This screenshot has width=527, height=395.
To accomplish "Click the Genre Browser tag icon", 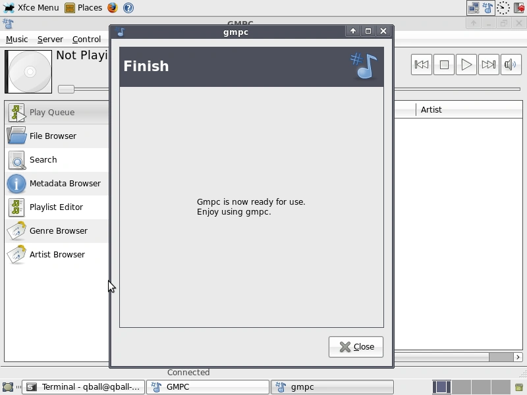I will coord(16,231).
